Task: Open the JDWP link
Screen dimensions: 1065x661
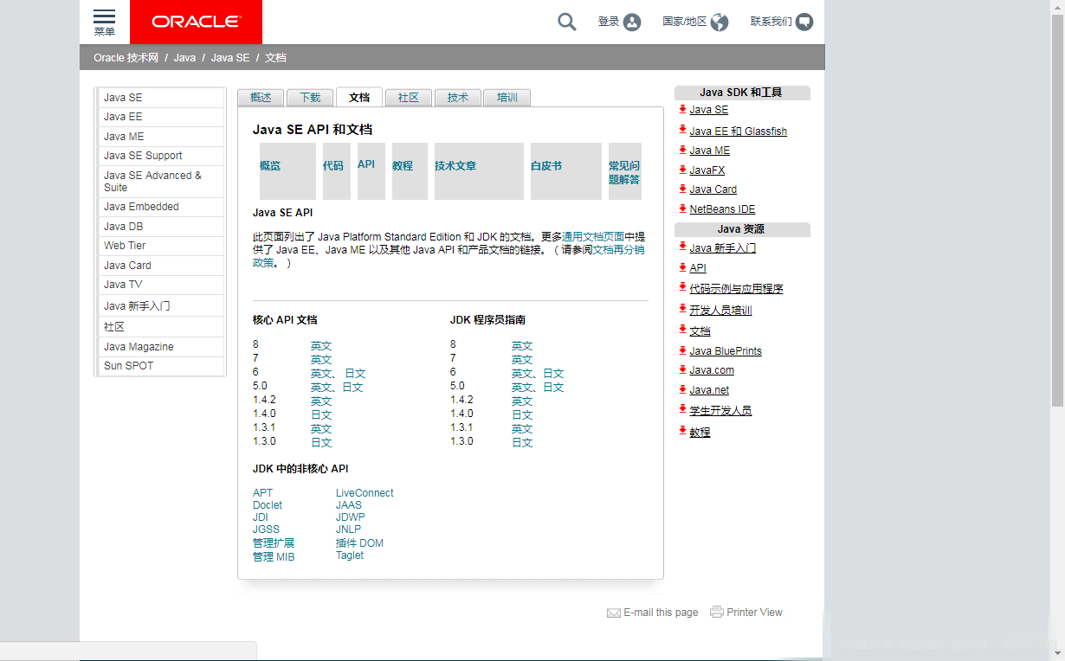Action: pyautogui.click(x=351, y=517)
